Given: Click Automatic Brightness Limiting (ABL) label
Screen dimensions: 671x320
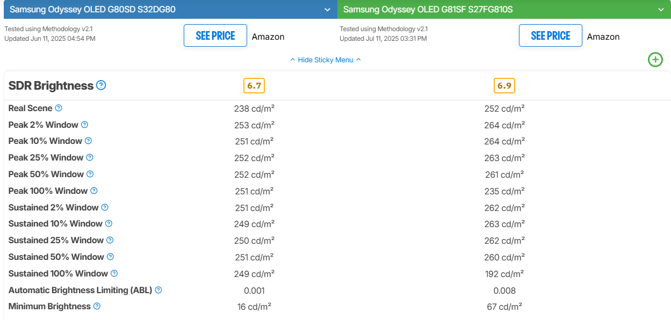Looking at the screenshot, I should 80,290.
